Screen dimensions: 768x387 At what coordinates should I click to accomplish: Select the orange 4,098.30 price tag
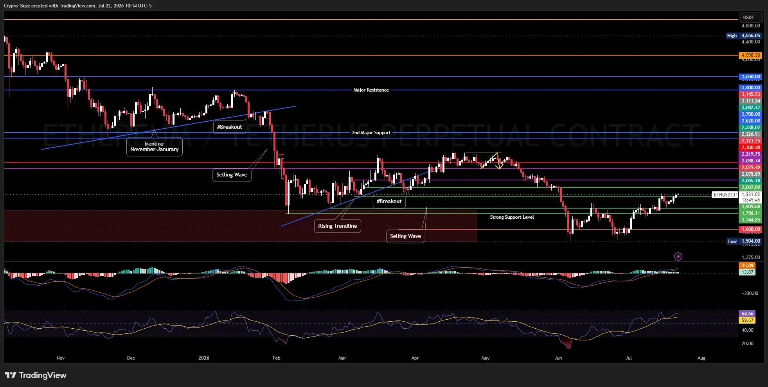(750, 55)
